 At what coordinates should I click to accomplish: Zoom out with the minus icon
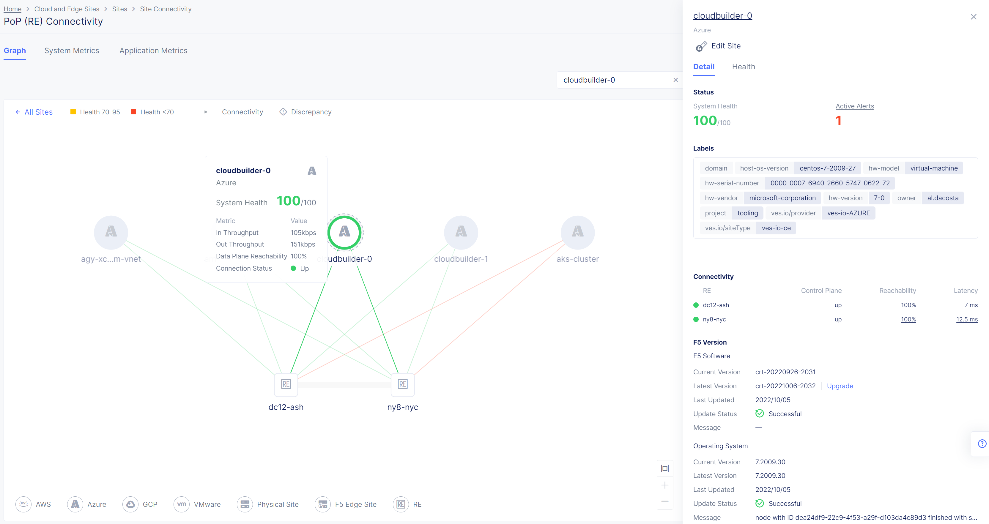click(x=665, y=501)
